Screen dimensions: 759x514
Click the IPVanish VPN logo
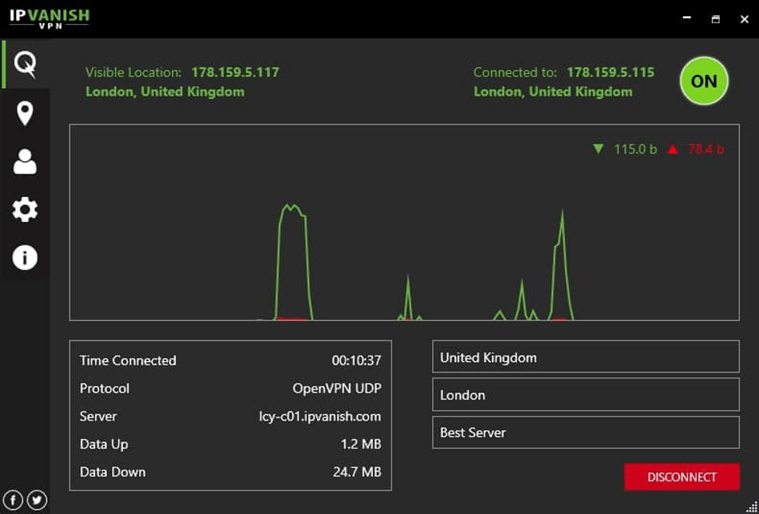[49, 18]
